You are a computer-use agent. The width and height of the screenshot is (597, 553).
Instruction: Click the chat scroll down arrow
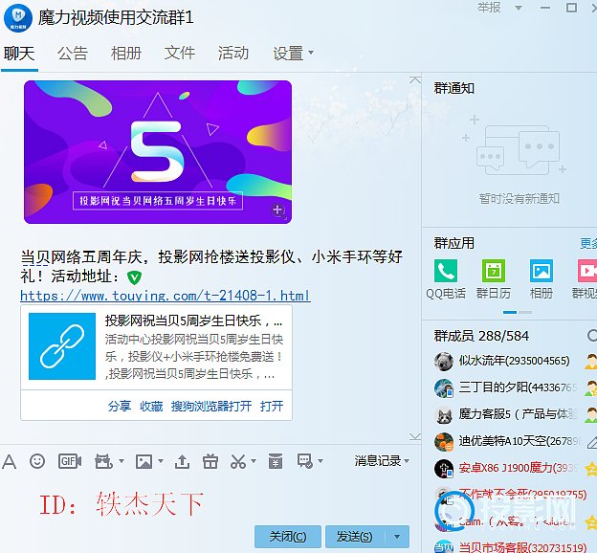[x=415, y=436]
